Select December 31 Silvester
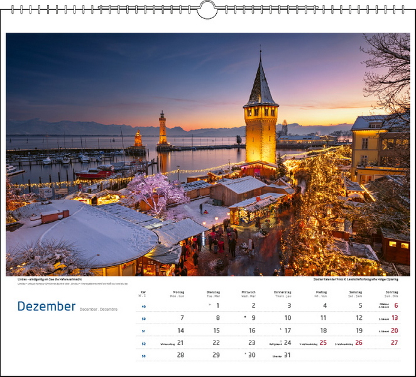This screenshot has height=377, width=416. point(287,355)
